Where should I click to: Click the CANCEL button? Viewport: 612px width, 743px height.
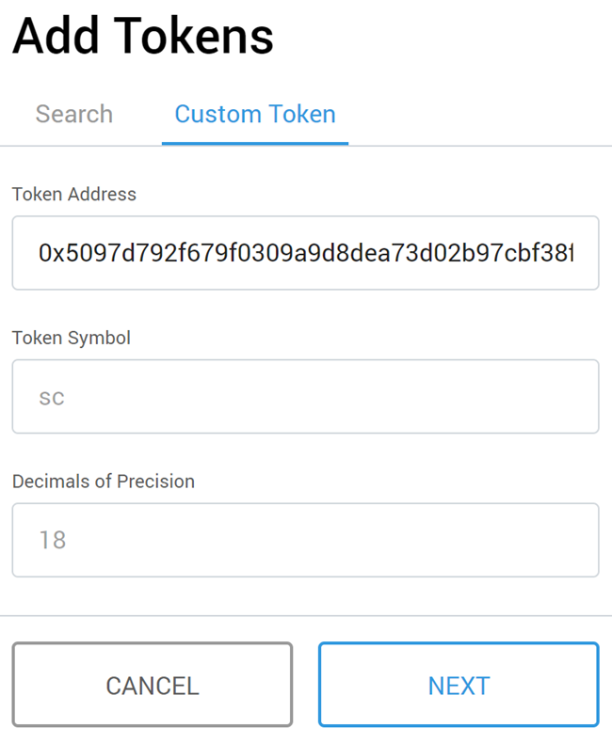pos(153,685)
